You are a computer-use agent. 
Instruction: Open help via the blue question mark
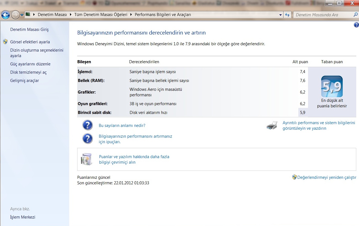click(356, 25)
